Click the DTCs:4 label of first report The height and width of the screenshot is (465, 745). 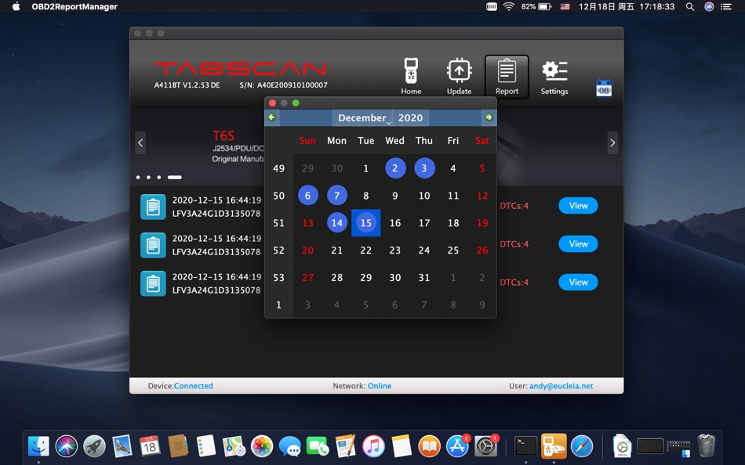point(514,206)
